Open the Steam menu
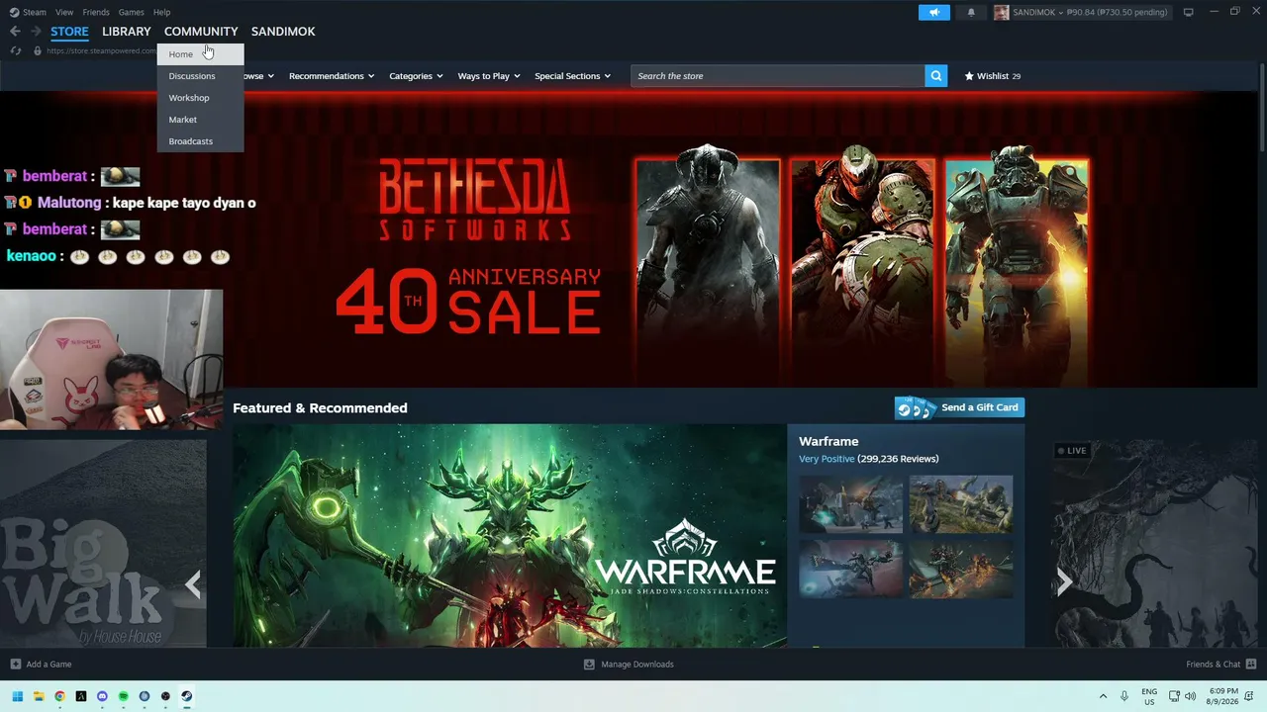The image size is (1267, 712). [35, 12]
